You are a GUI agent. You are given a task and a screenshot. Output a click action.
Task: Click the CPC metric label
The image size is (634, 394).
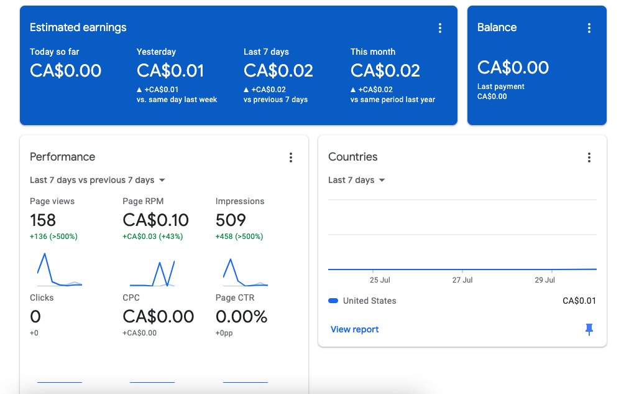point(131,298)
